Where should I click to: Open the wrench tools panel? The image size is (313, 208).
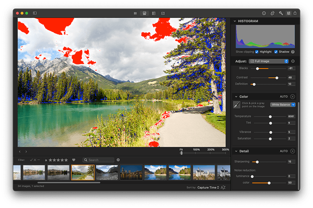281,13
